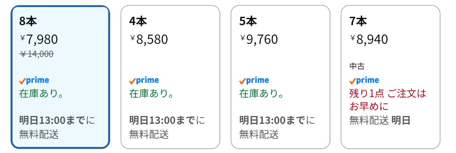
Task: Click the 中古 label in 7本 card
Action: pos(357,66)
